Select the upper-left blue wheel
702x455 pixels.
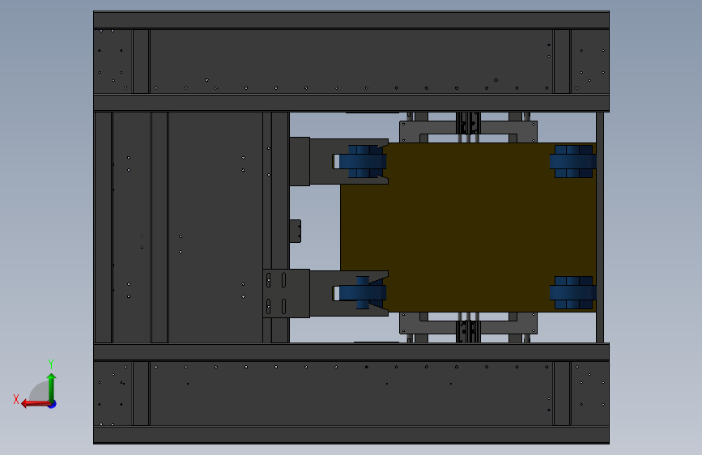tap(363, 161)
